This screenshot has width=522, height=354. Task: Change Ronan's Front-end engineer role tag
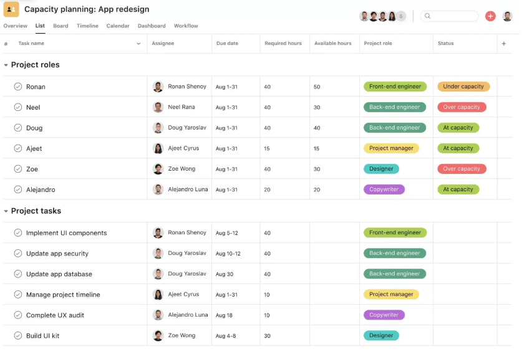click(395, 87)
